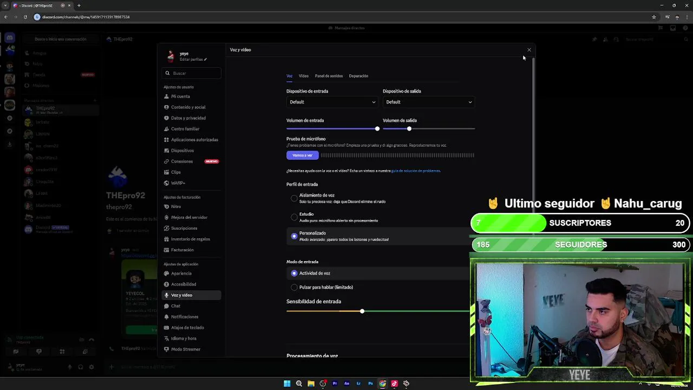This screenshot has height=390, width=693.
Task: Select Pulsar para hablar input mode
Action: point(294,288)
